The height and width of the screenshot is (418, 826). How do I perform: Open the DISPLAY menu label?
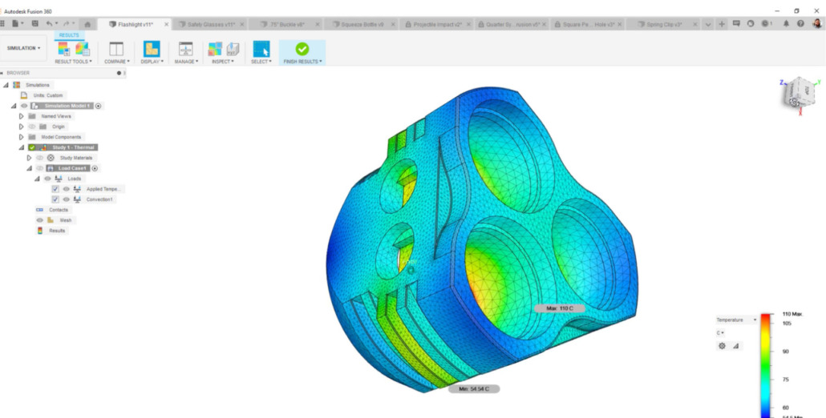(x=152, y=62)
